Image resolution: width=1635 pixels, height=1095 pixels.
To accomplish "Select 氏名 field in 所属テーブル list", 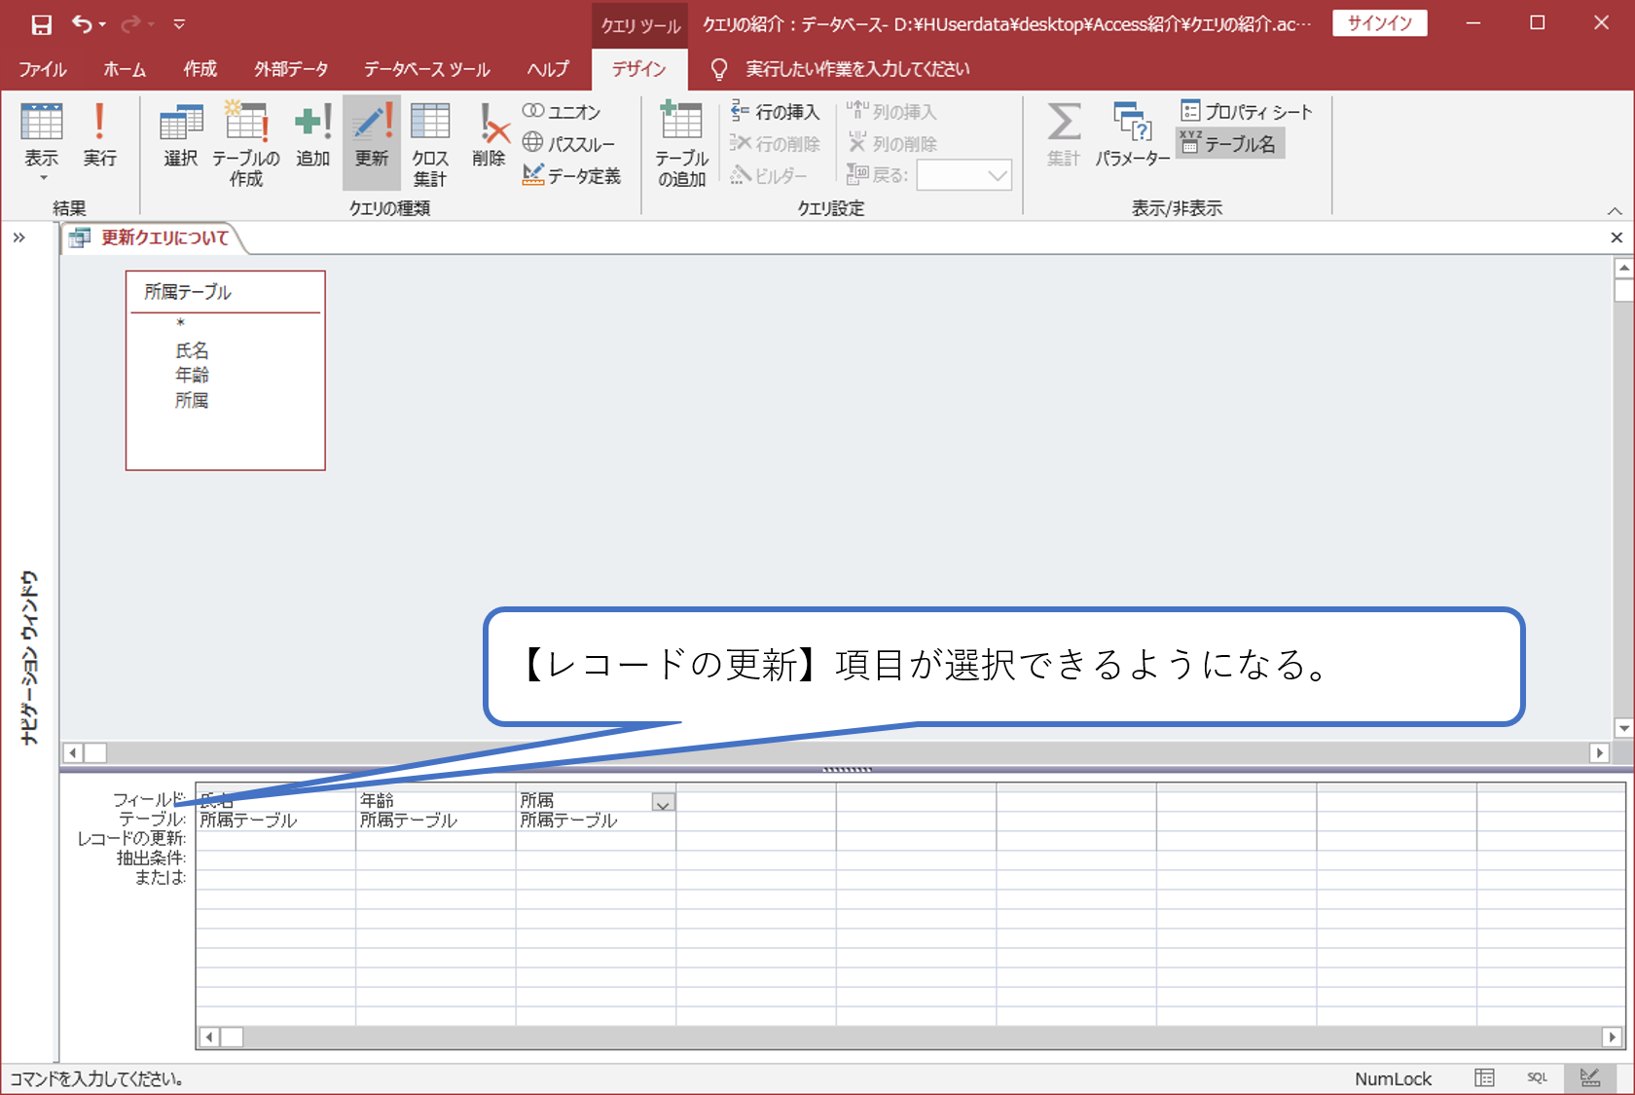I will point(192,350).
